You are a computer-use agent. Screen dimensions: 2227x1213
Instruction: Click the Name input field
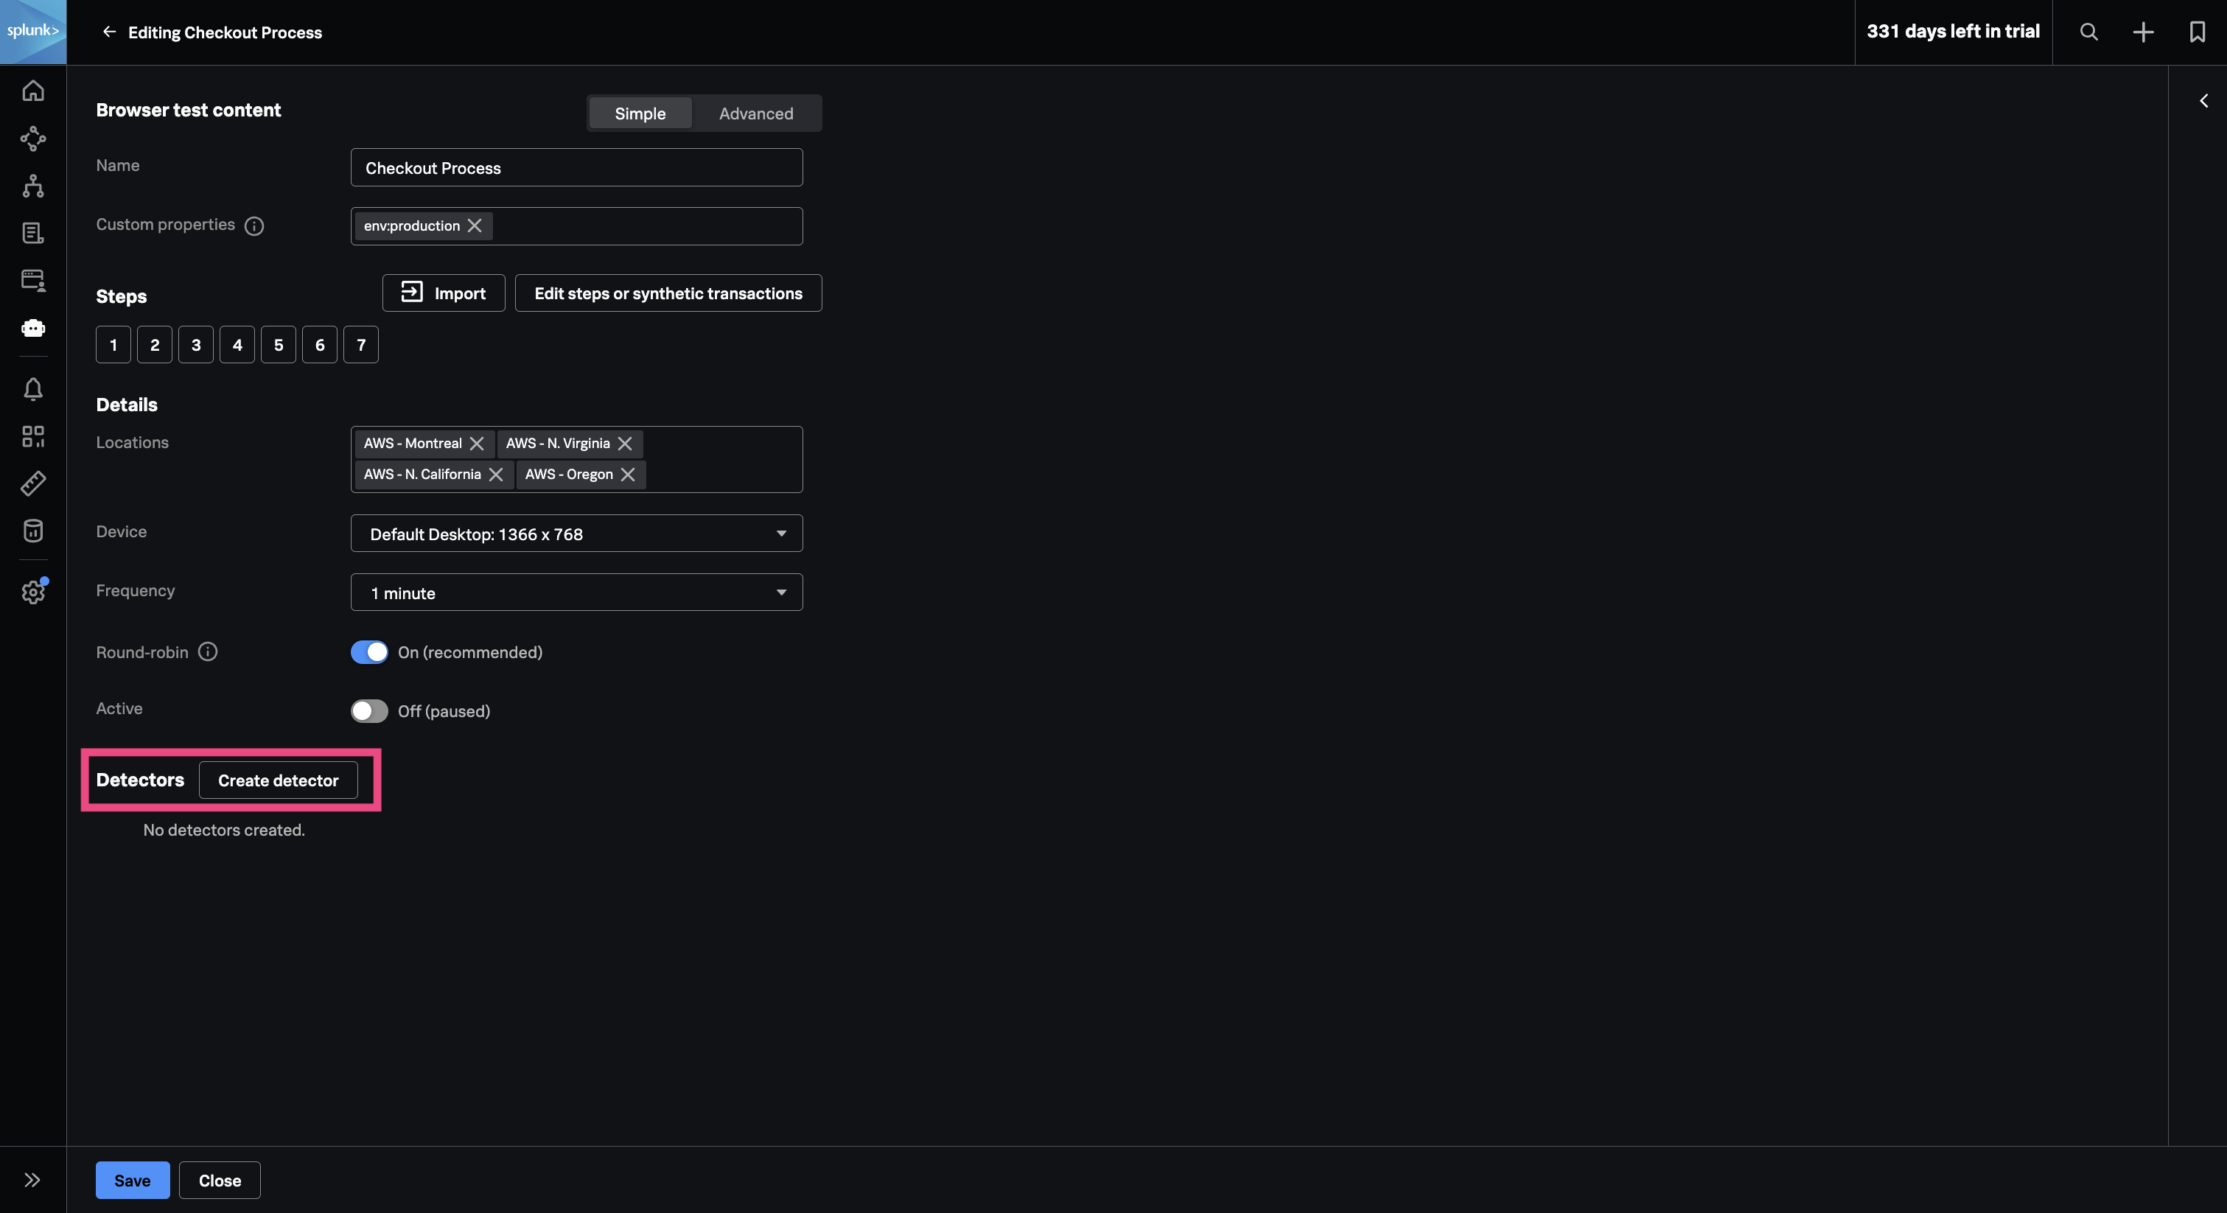click(576, 168)
